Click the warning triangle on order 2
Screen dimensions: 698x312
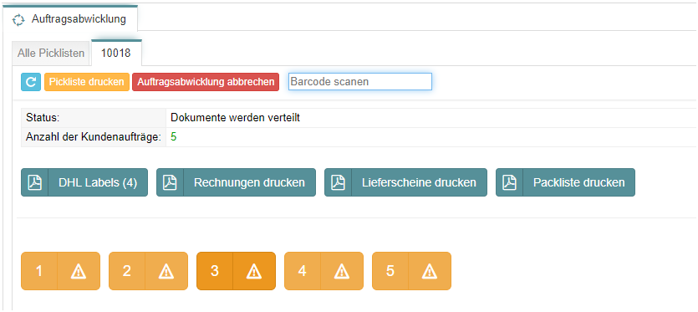(x=166, y=271)
